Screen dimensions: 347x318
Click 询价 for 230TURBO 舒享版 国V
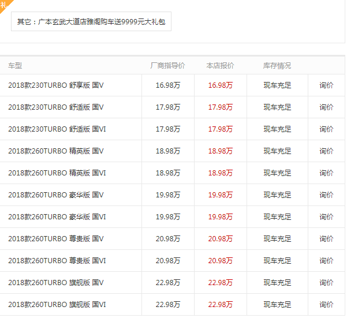coord(326,85)
